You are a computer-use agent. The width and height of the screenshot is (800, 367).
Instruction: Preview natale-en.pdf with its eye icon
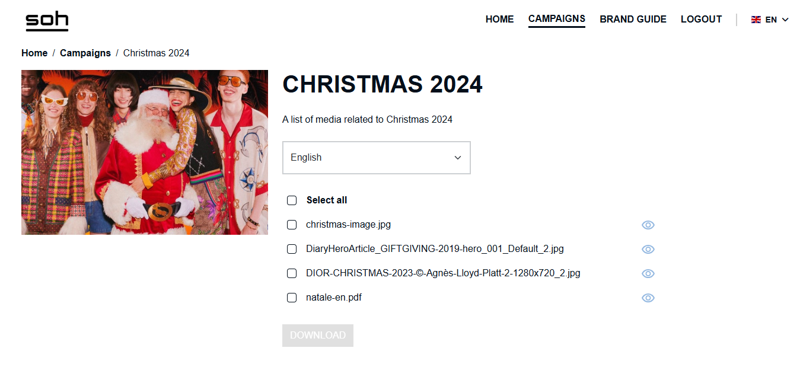pyautogui.click(x=648, y=298)
